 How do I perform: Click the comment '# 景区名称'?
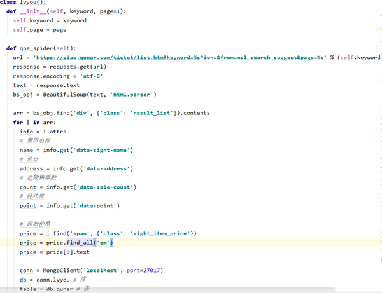click(35, 140)
